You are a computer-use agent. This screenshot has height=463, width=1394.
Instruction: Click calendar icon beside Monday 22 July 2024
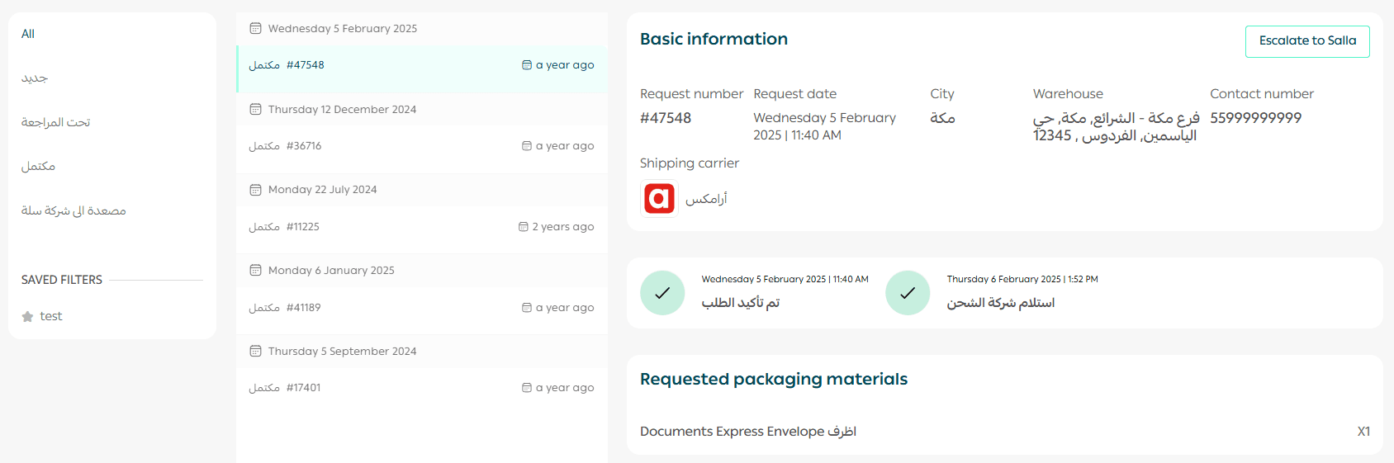[x=256, y=190]
